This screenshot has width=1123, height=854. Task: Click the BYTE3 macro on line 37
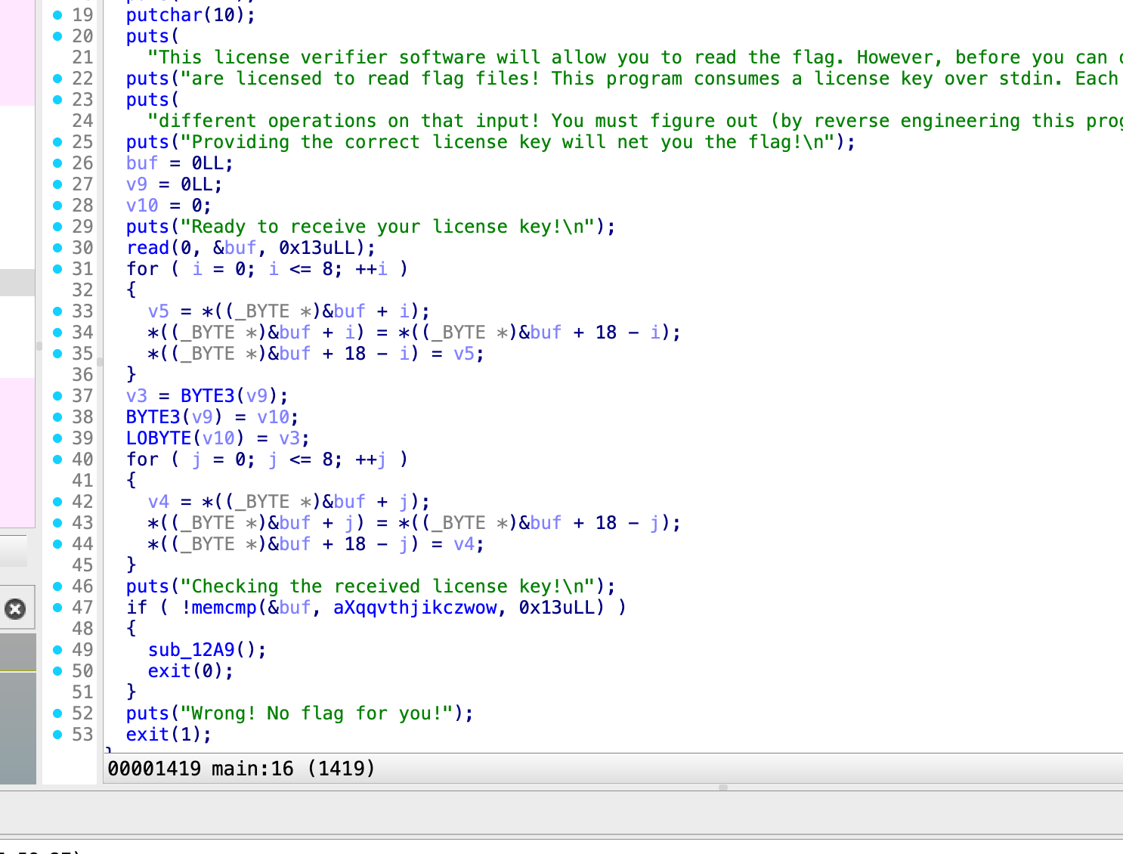point(207,396)
